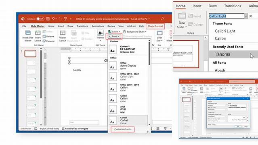Screen dimensions: 258x145
Task: Open the Shape Format tab
Action: pos(155,26)
